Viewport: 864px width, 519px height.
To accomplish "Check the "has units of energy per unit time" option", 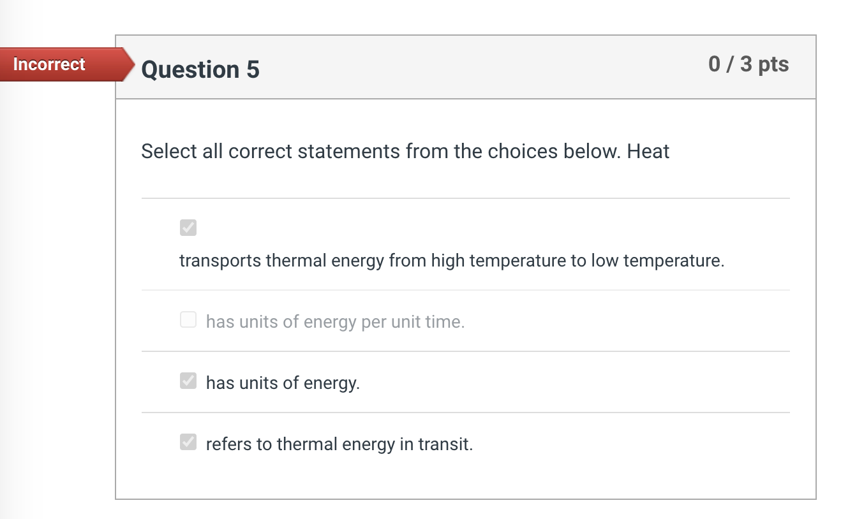I will point(188,319).
